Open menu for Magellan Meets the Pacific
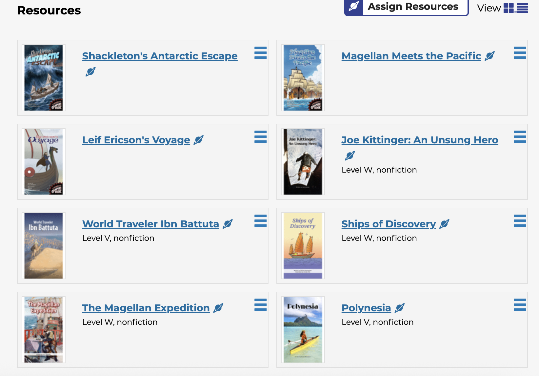 (520, 53)
